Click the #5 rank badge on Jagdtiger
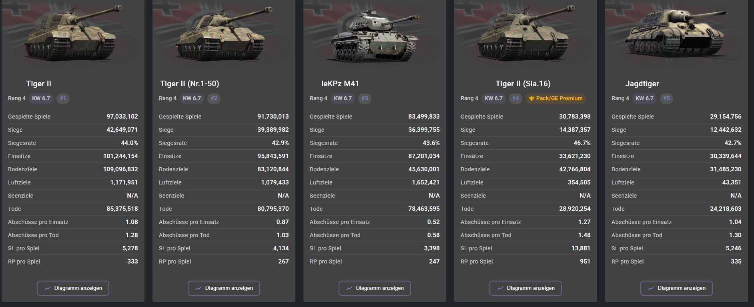This screenshot has height=307, width=754. point(666,98)
